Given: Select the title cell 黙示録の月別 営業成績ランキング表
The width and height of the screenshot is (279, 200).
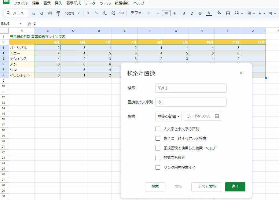Looking at the screenshot, I should coord(38,37).
